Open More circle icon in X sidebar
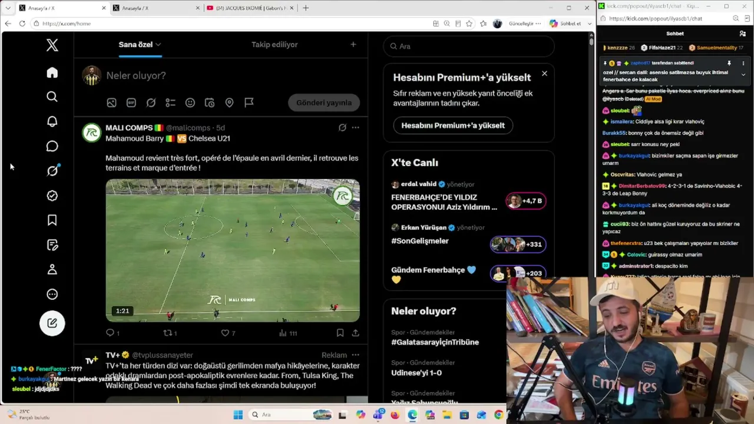754x424 pixels. pyautogui.click(x=52, y=294)
